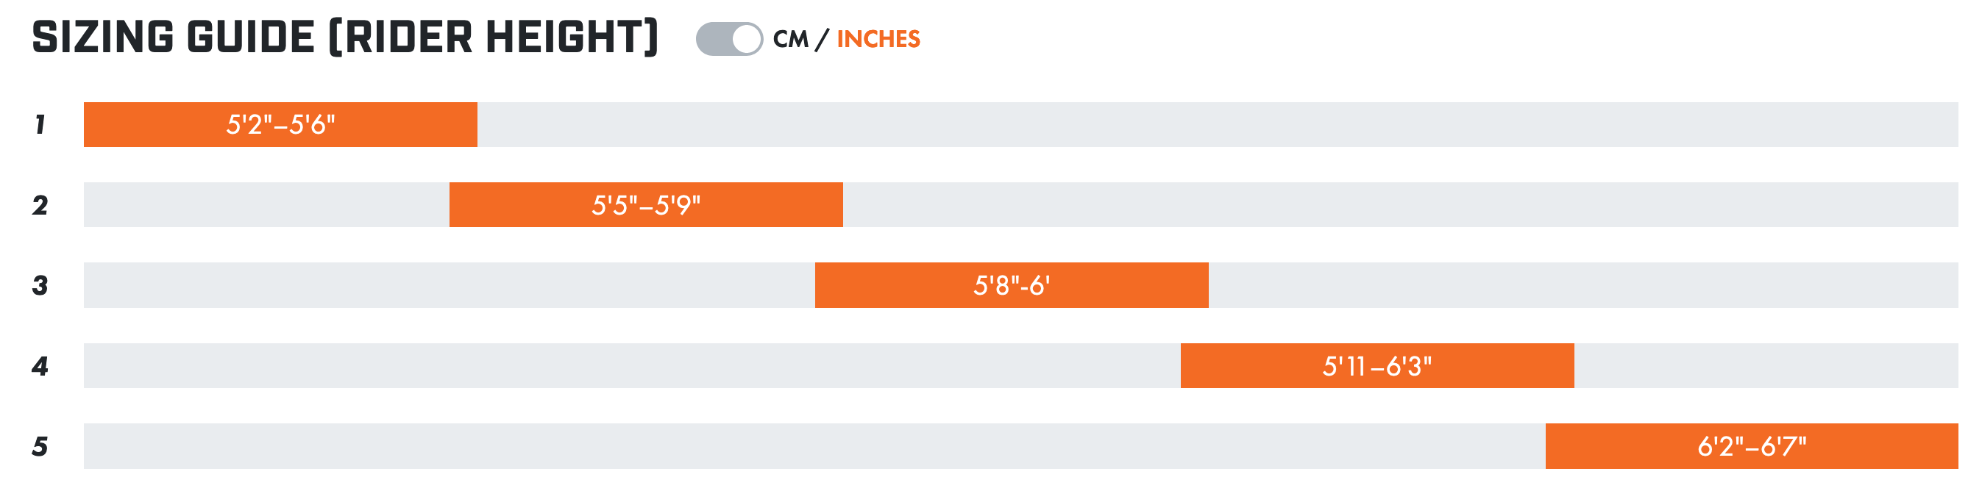This screenshot has height=491, width=1982.
Task: Select the 5'5"–5'9" orange height bar
Action: [645, 205]
